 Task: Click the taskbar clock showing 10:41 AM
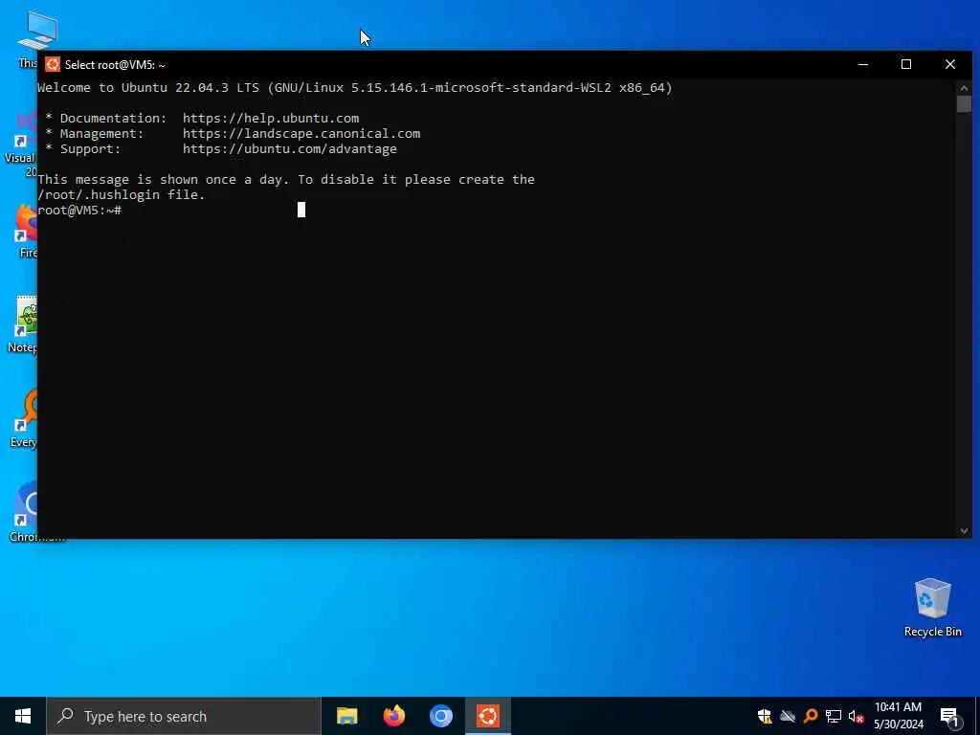point(898,716)
